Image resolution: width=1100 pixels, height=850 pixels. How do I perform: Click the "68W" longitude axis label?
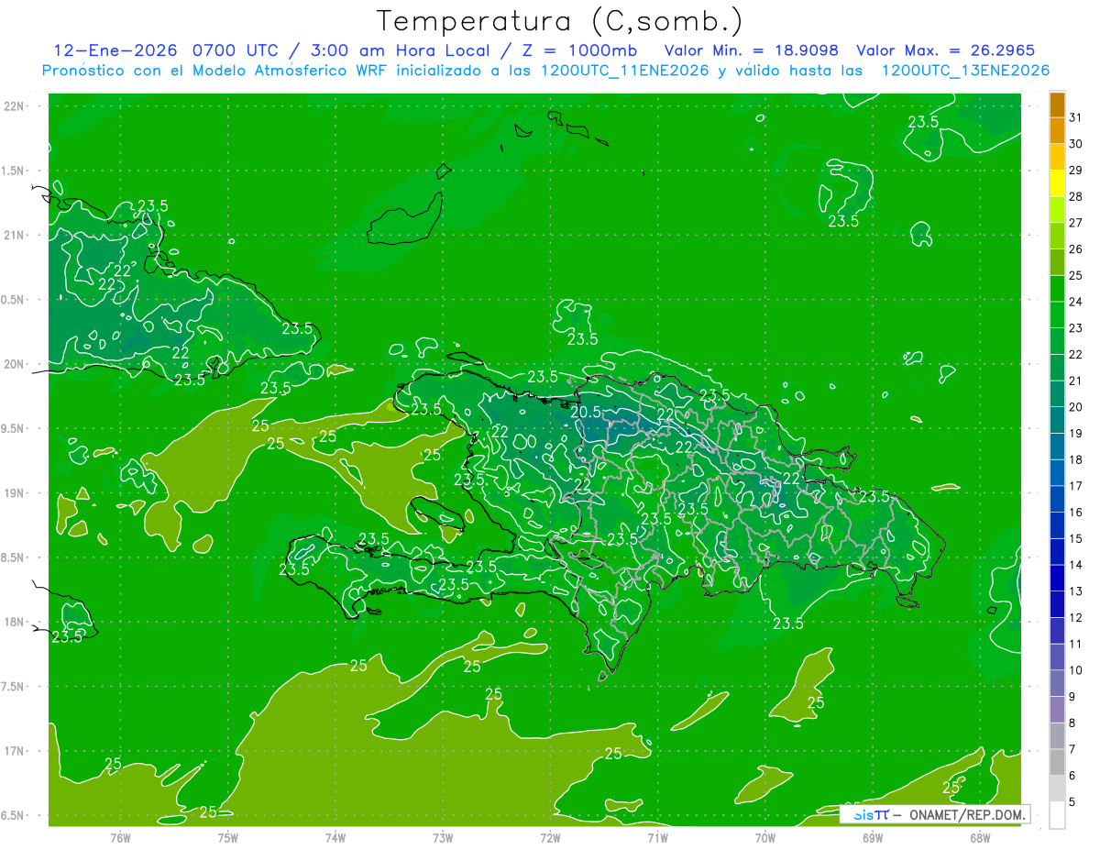click(980, 837)
